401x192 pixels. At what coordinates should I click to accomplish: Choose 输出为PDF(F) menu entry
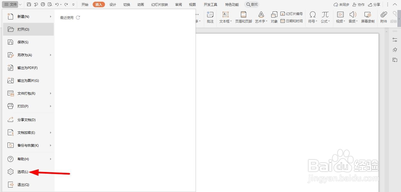(28, 68)
